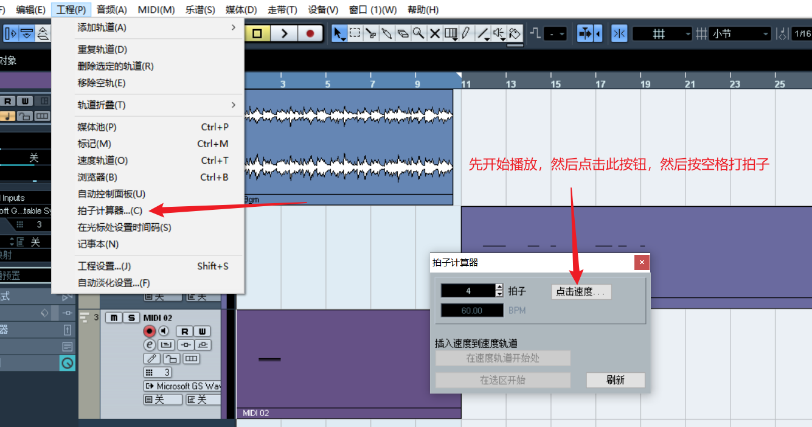Mute the MIDI 02 track
The width and height of the screenshot is (812, 427).
(114, 318)
